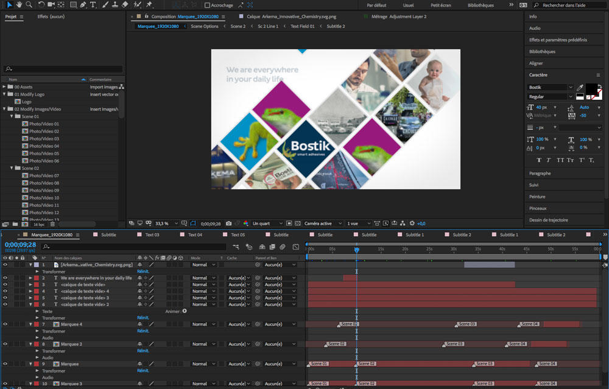
Task: Hide the Arkema svg.png layer
Action: pos(5,265)
